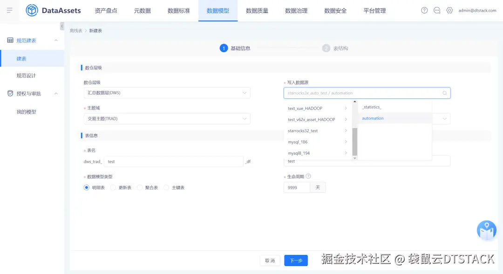Go to 数据模型 tab
Screen dimensions: 503x274
click(x=218, y=11)
